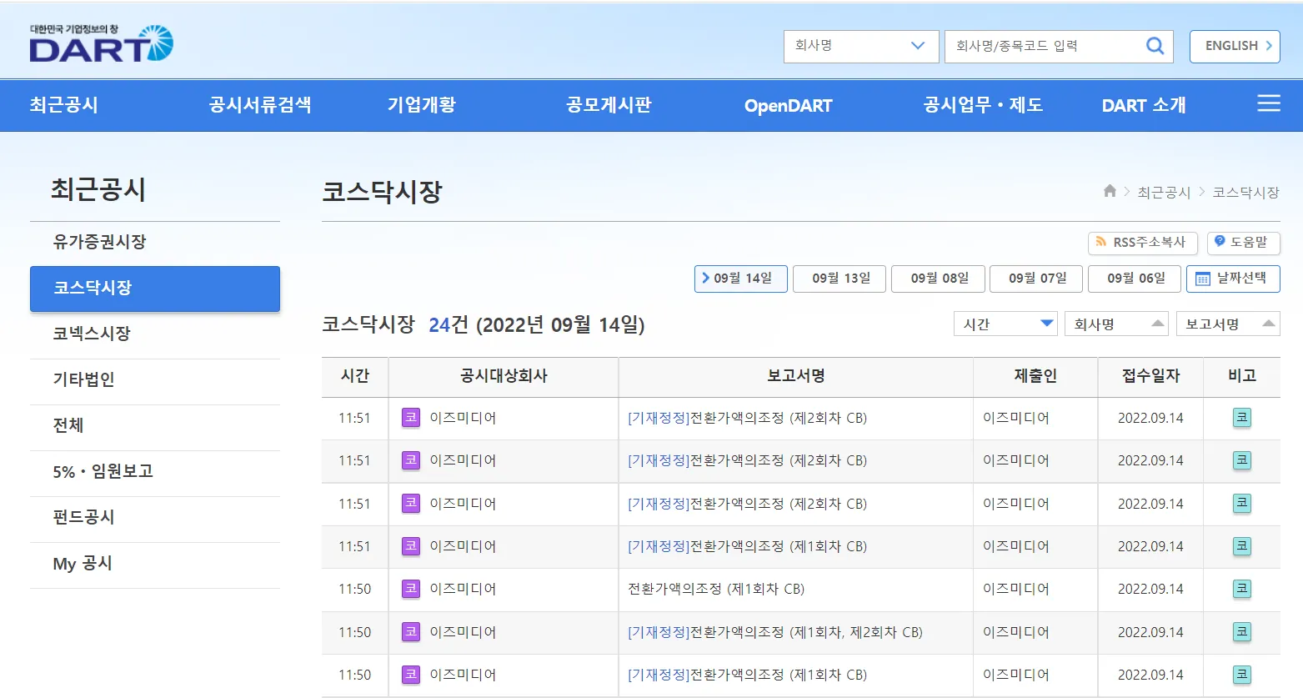This screenshot has width=1303, height=698.
Task: Click teal 비고 icon in 제1회차, 제2회차 CB row
Action: click(x=1242, y=632)
